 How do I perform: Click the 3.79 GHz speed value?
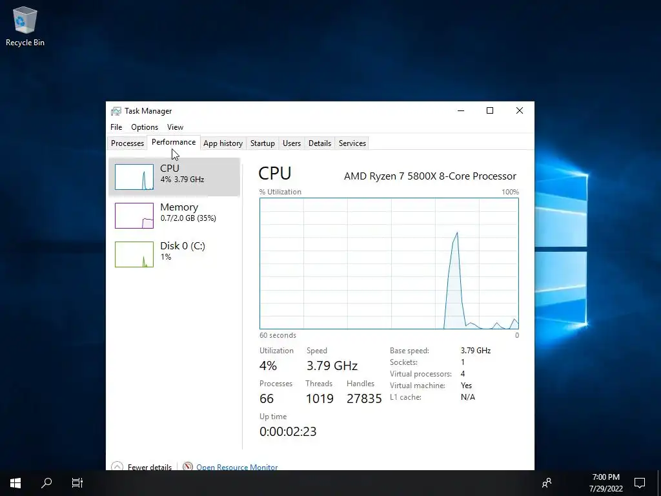(x=332, y=366)
